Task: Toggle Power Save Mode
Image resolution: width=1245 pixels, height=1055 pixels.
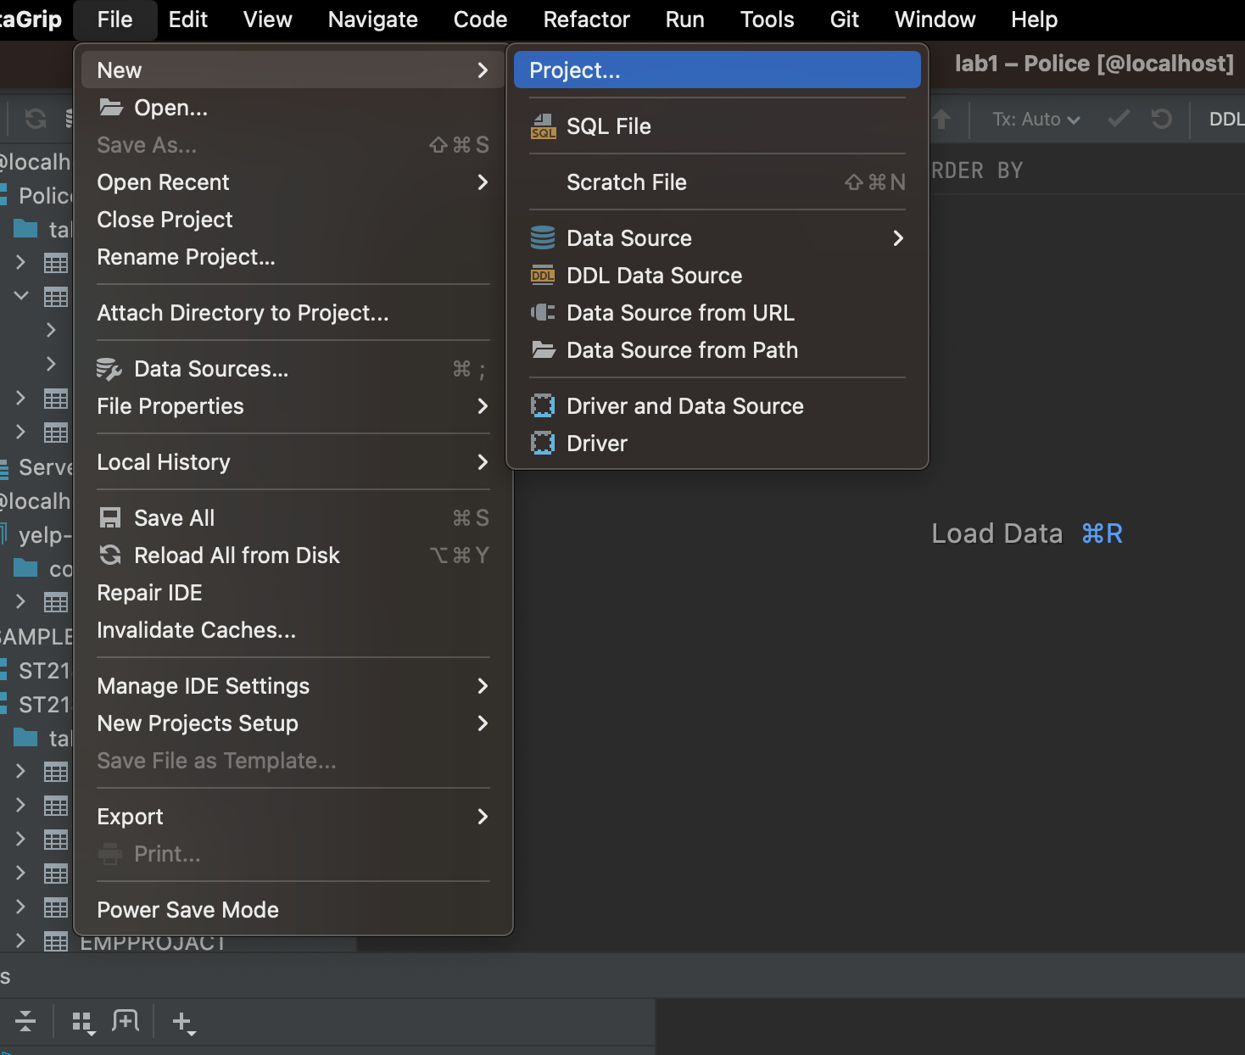Action: [x=293, y=910]
